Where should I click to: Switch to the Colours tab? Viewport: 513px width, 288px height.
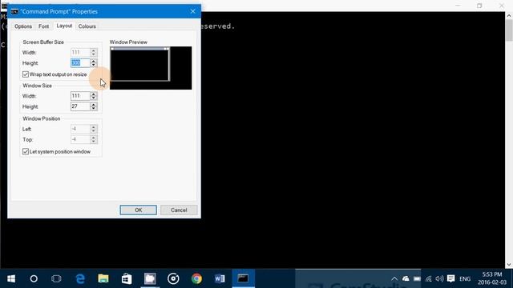[87, 26]
